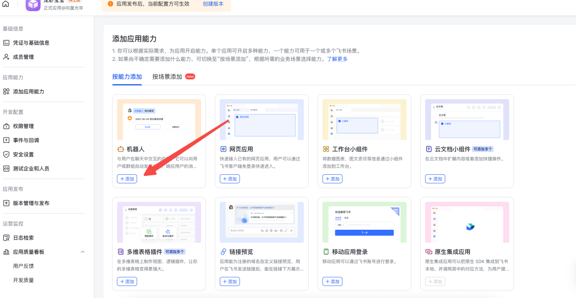
Task: Click the 测试企业和人员 sidebar icon
Action: [6, 169]
